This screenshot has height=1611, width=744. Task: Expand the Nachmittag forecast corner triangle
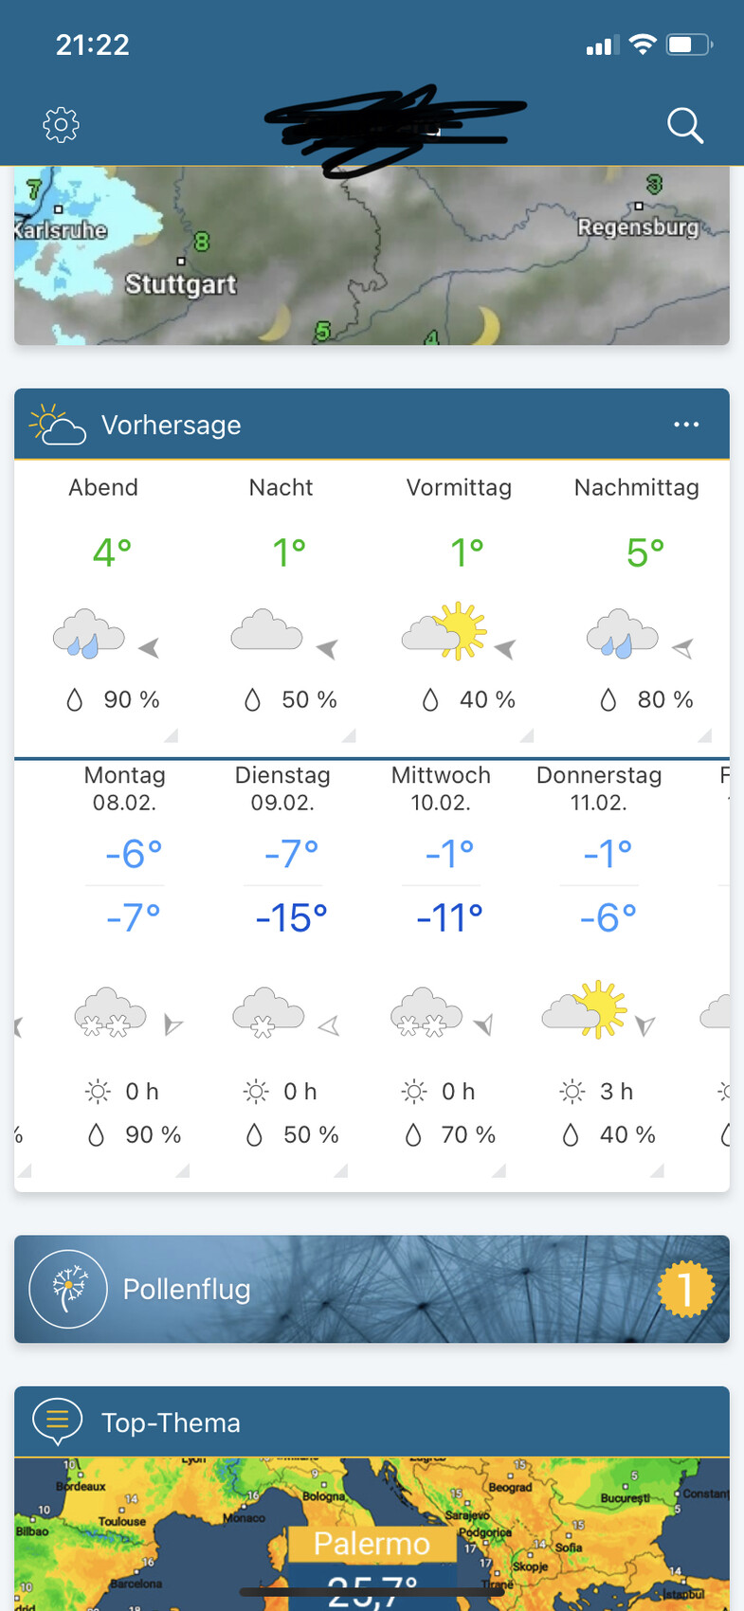point(704,735)
